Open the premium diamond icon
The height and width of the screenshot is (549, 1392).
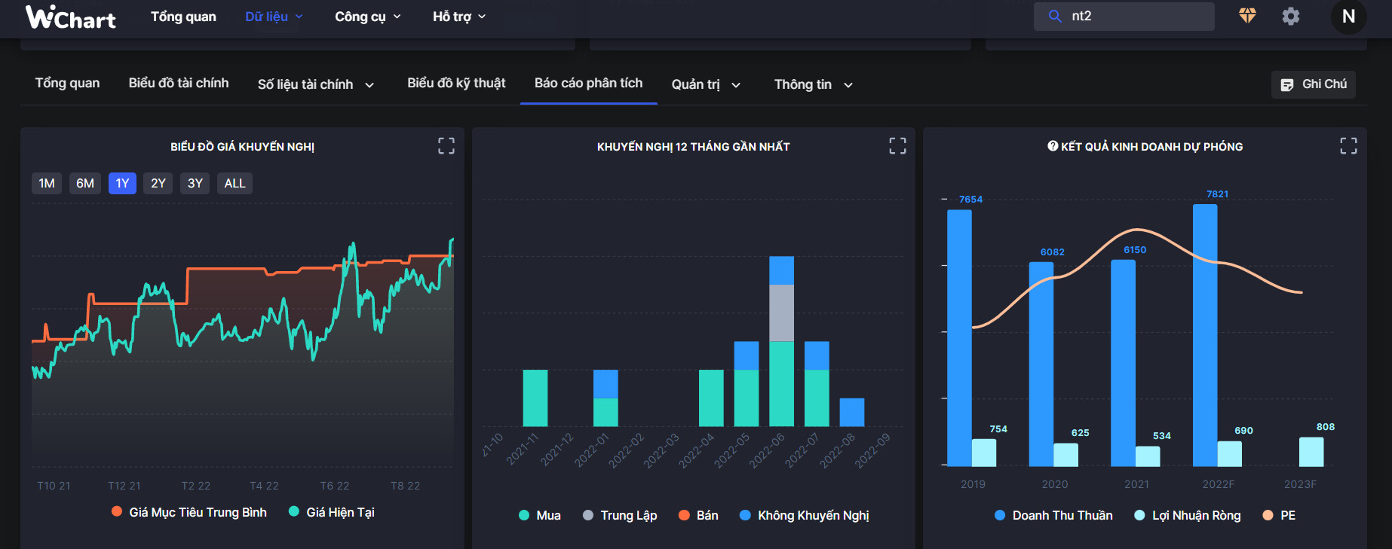[1247, 16]
